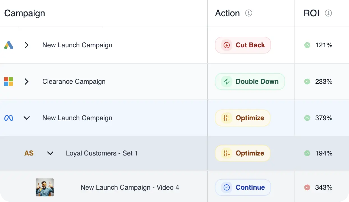This screenshot has width=349, height=202.
Task: Click the Campaign column header
Action: point(25,13)
